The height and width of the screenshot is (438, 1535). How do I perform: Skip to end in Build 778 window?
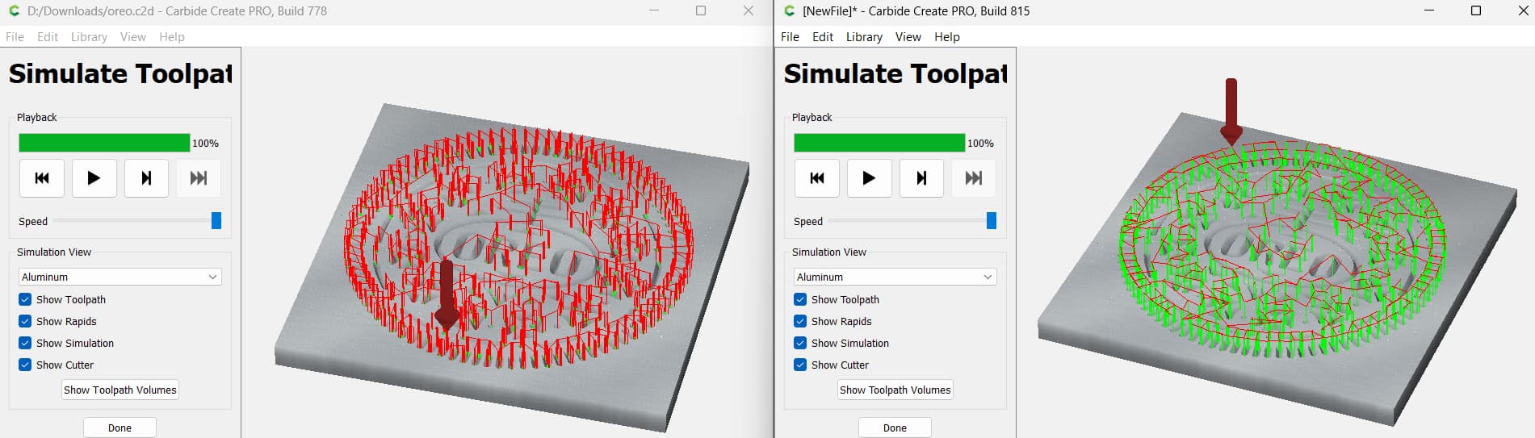(x=199, y=178)
